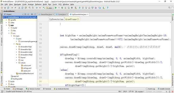This screenshot has width=174, height=93.
Task: Click the Paste icon in toolbar
Action: 26,8
